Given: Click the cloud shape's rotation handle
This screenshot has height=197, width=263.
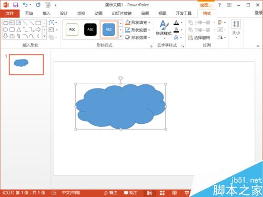Looking at the screenshot, I should pyautogui.click(x=120, y=78).
